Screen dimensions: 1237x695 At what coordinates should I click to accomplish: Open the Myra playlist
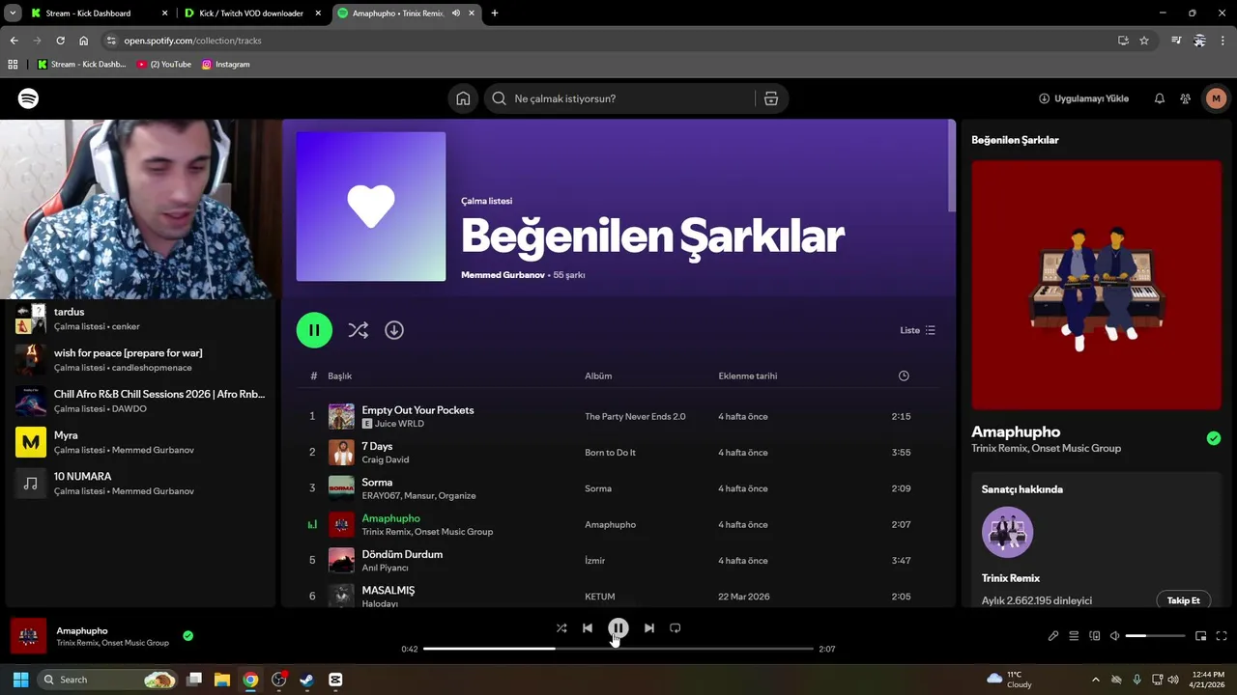pyautogui.click(x=140, y=442)
